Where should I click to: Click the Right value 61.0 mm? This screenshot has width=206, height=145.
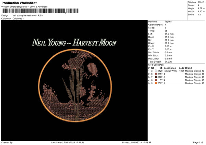click(x=169, y=37)
